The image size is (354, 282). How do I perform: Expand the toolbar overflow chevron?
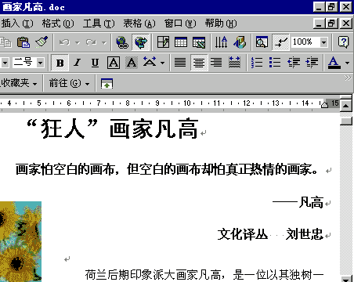348,78
